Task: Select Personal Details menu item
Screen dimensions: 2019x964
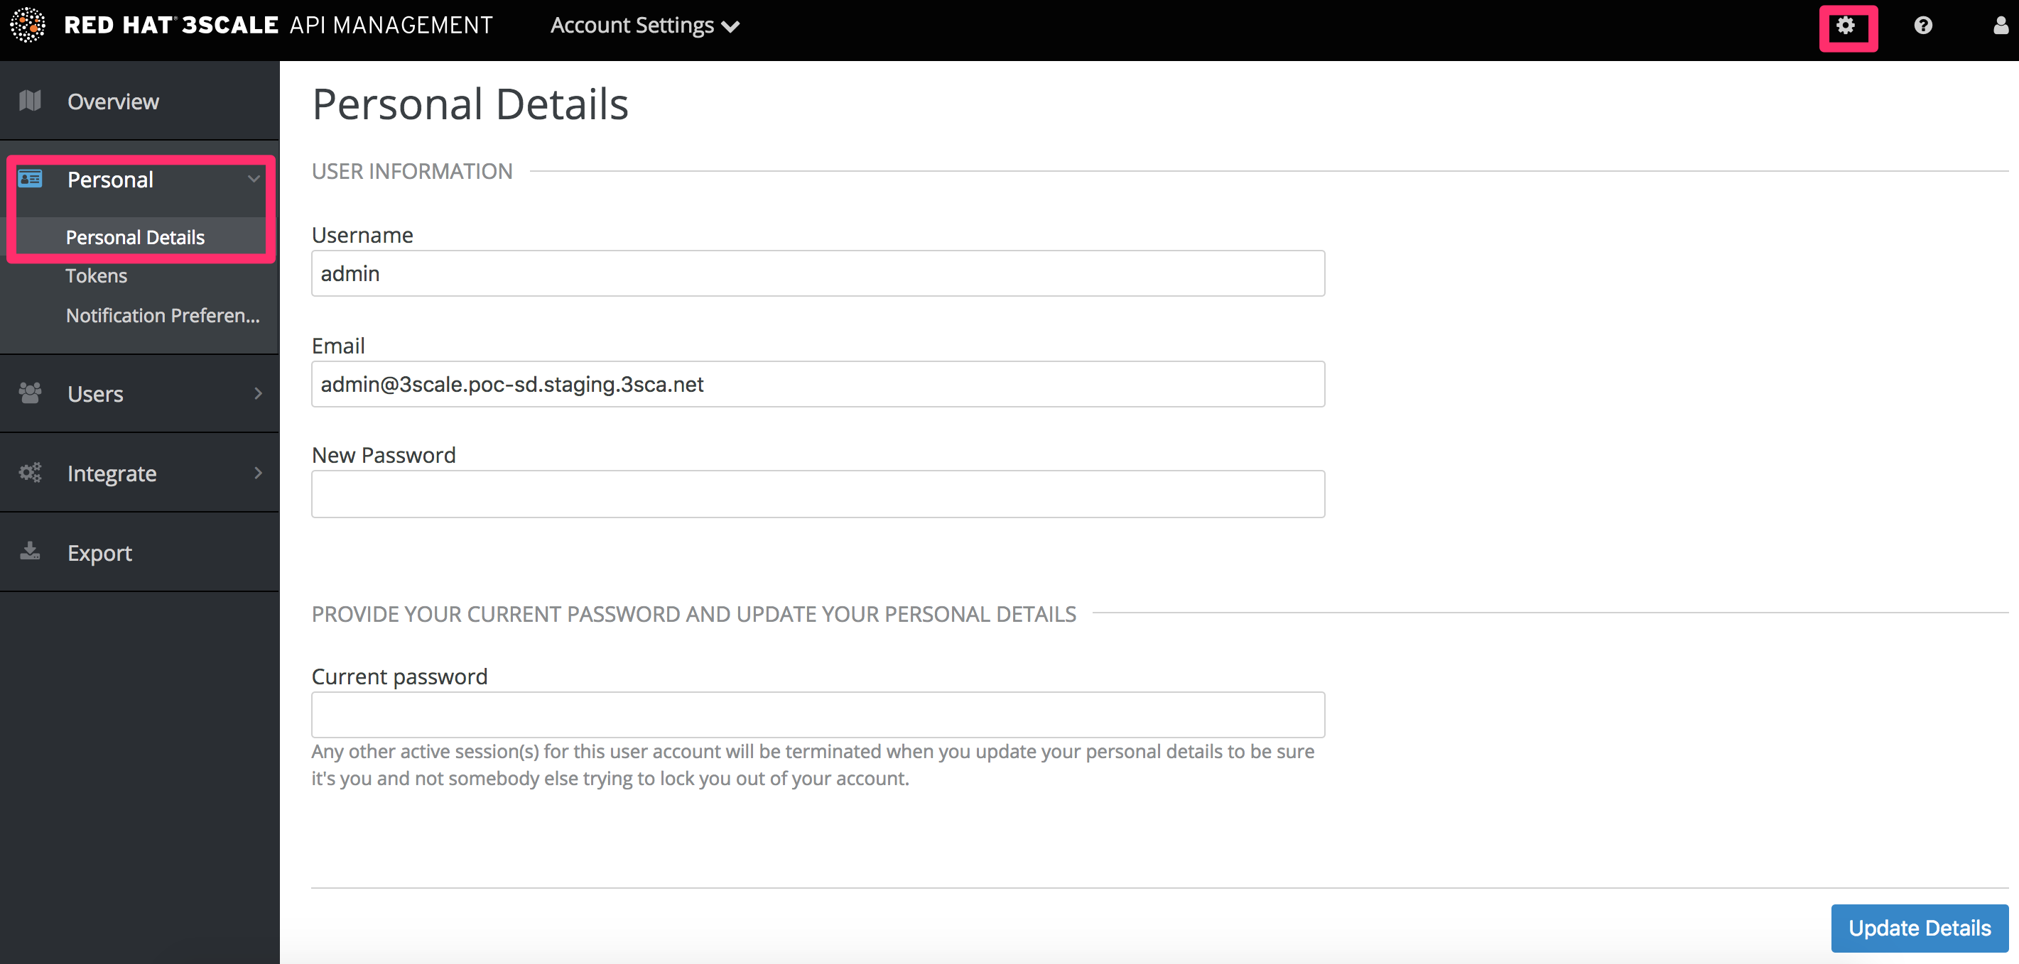Action: 135,237
